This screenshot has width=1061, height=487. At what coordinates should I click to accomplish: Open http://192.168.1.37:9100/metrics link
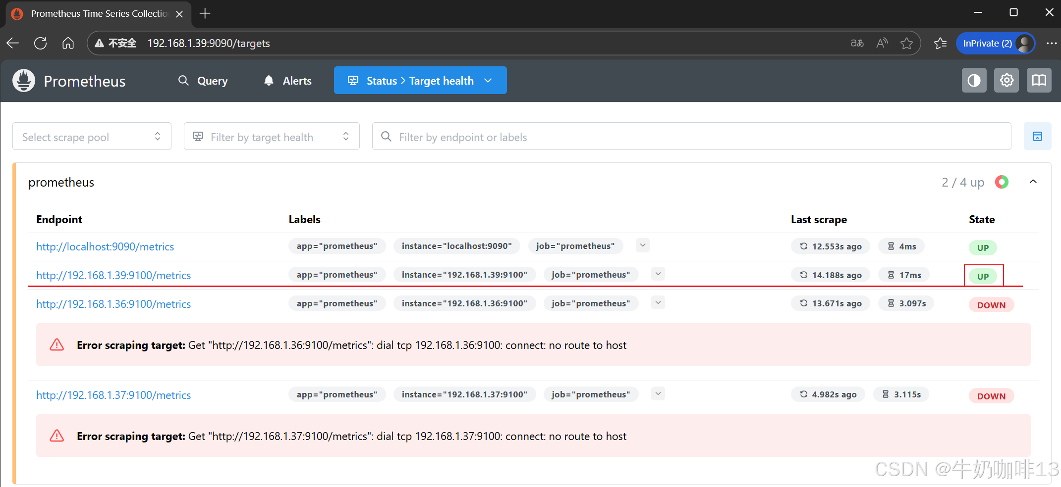[x=113, y=395]
